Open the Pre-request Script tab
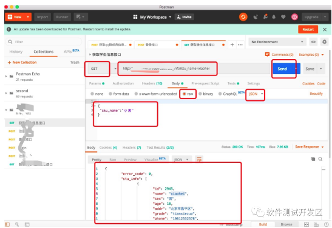The image size is (332, 228). click(x=205, y=83)
